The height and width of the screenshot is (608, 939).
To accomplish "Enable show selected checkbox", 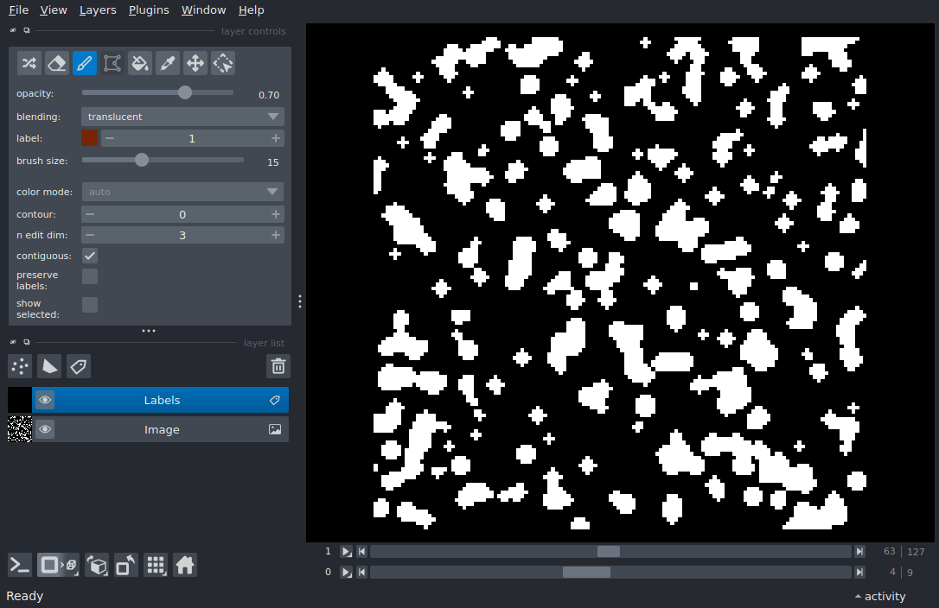I will point(90,305).
